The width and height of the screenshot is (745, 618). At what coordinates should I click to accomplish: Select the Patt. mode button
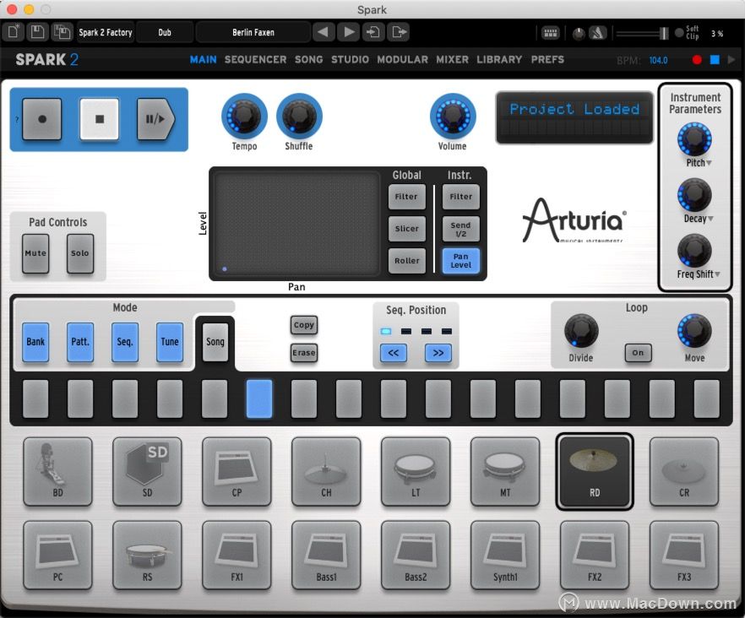pyautogui.click(x=80, y=342)
